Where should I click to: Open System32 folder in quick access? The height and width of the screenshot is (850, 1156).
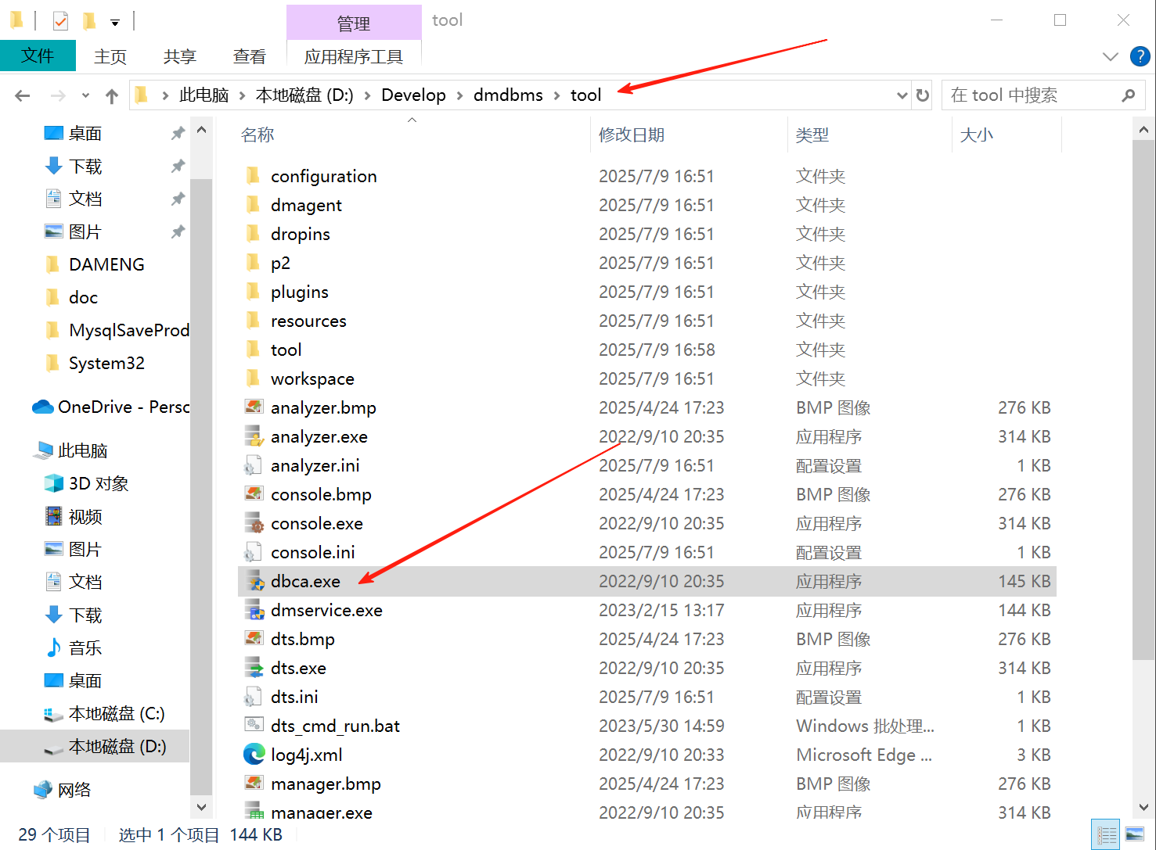click(x=106, y=363)
